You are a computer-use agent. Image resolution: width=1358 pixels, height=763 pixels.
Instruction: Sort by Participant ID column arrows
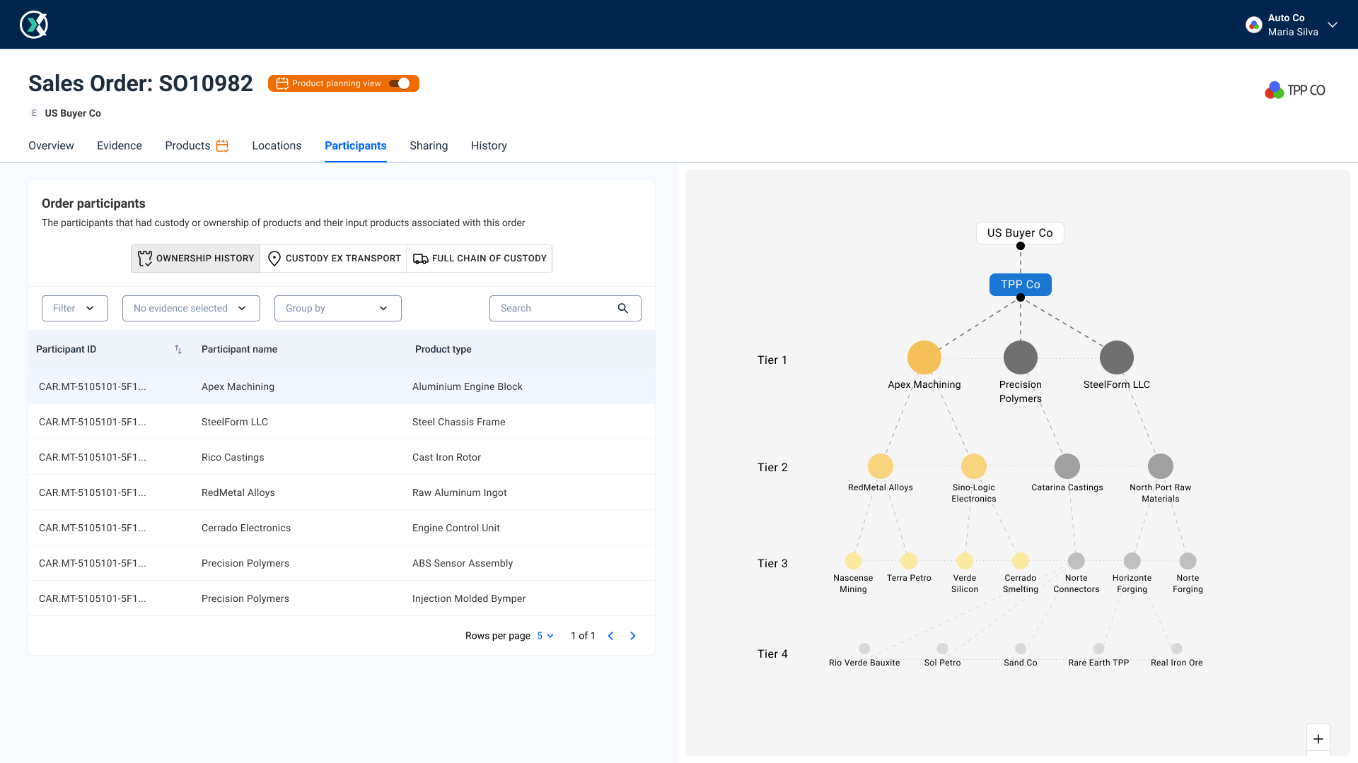click(178, 350)
